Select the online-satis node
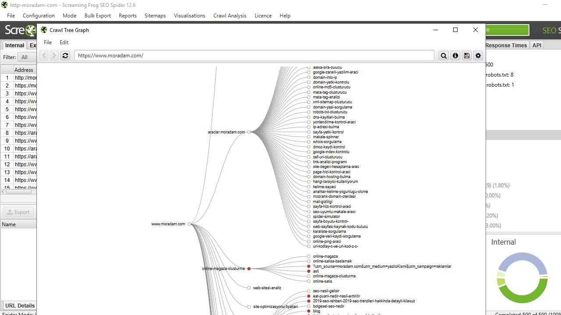Screen dimensions: 561x315 pos(309,281)
